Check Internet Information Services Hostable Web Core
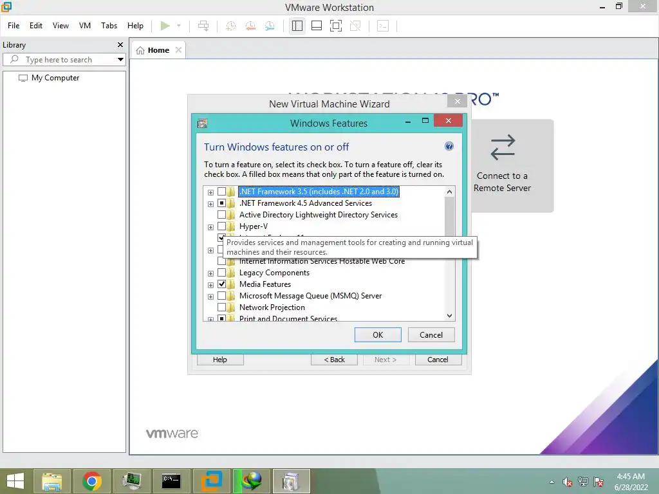 (x=221, y=262)
